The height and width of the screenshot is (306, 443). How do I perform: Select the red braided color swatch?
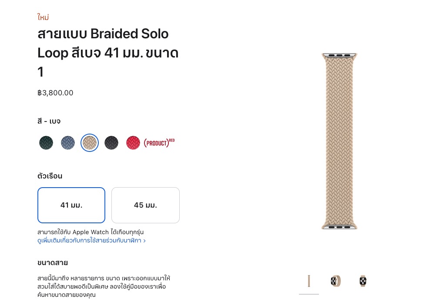pyautogui.click(x=133, y=143)
